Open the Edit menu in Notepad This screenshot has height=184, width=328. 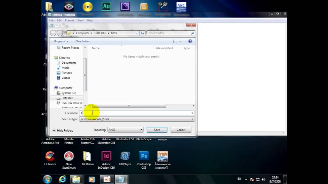59,20
